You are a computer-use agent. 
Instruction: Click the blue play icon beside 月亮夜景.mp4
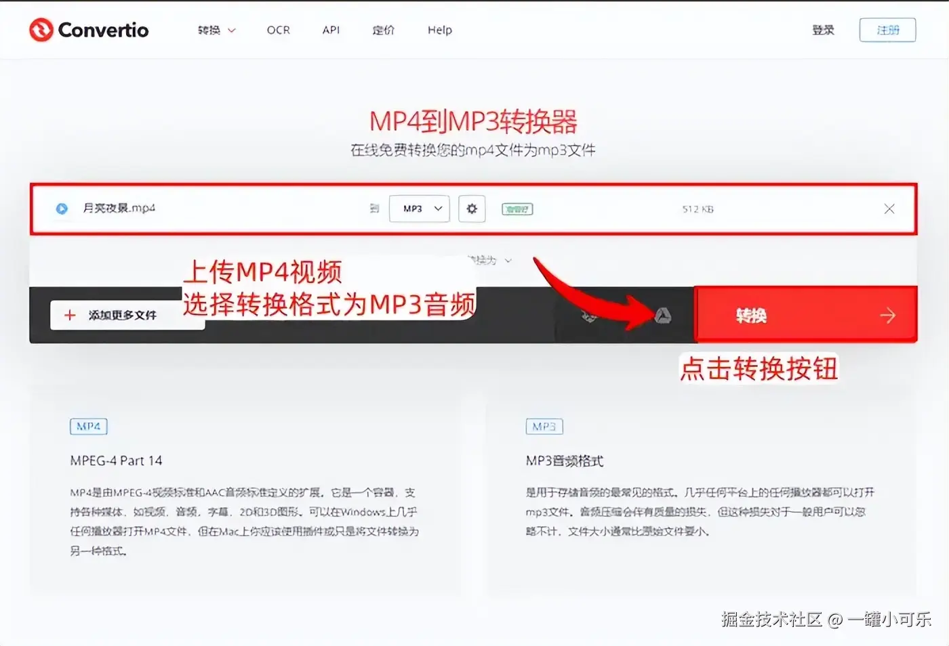(62, 209)
